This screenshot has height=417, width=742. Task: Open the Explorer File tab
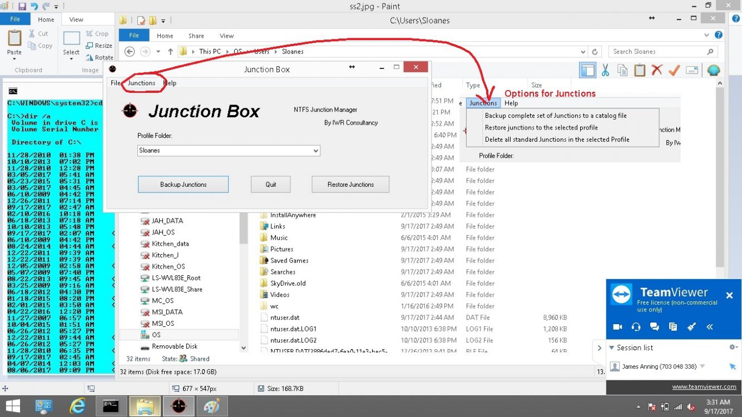[x=134, y=36]
